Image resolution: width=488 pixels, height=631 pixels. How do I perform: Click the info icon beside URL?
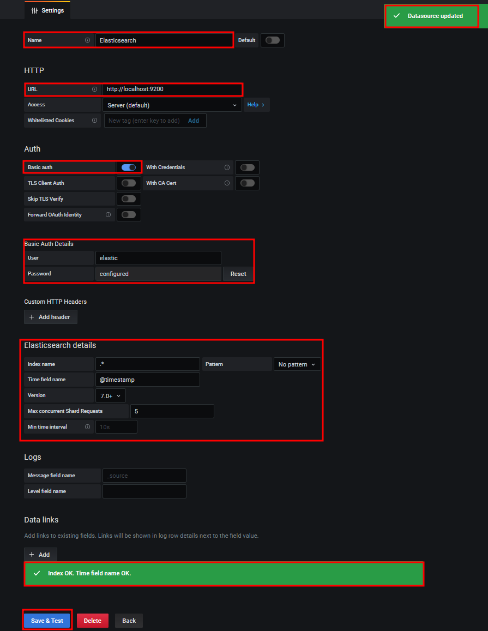[x=94, y=89]
